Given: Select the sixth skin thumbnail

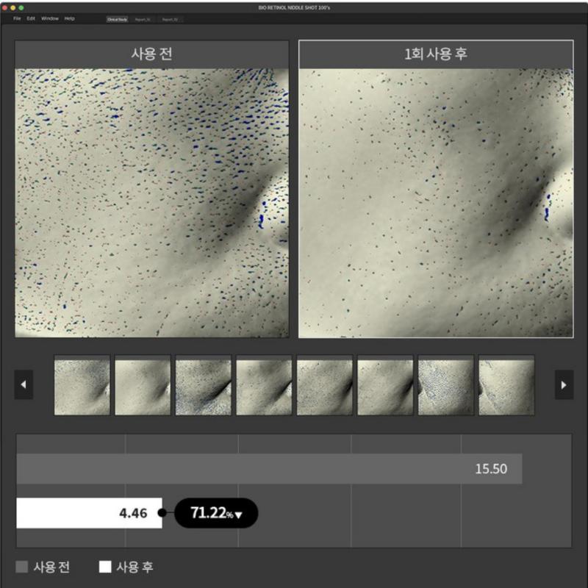Looking at the screenshot, I should tap(385, 385).
